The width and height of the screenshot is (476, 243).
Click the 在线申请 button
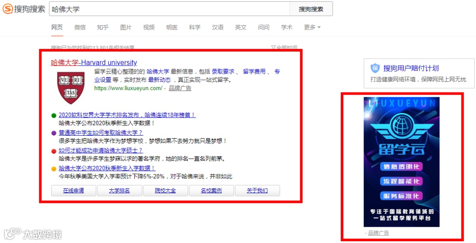point(74,191)
